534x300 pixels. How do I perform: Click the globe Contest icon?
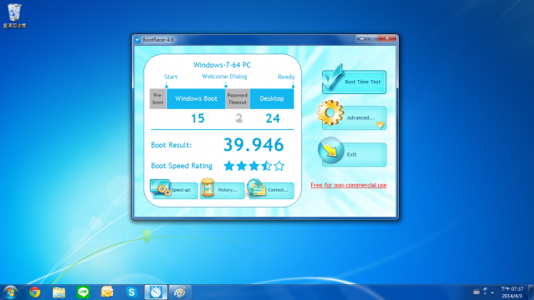coord(256,187)
